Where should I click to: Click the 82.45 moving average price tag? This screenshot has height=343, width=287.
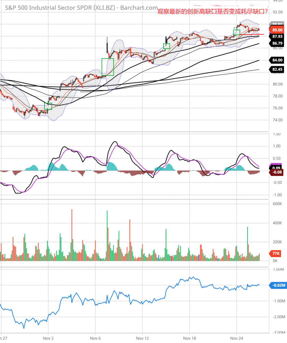pos(277,69)
